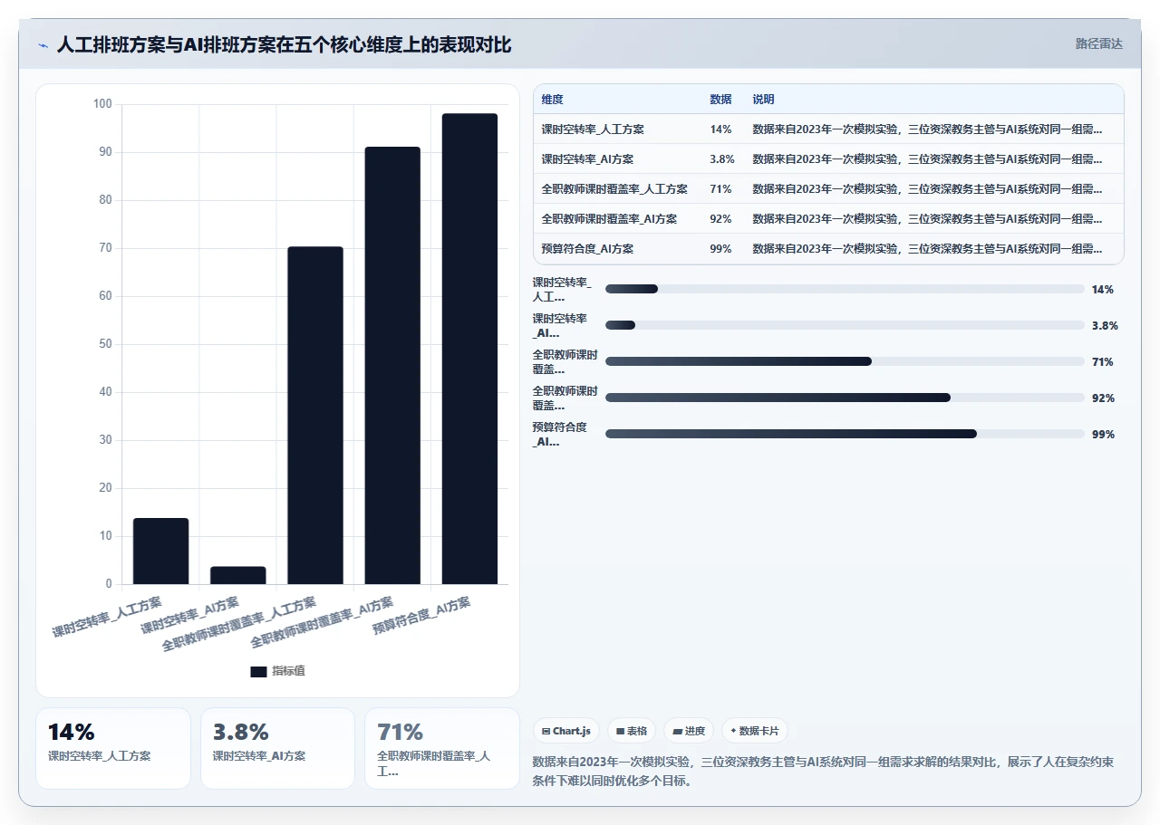Click the 14% progress bar
This screenshot has width=1160, height=825.
845,289
